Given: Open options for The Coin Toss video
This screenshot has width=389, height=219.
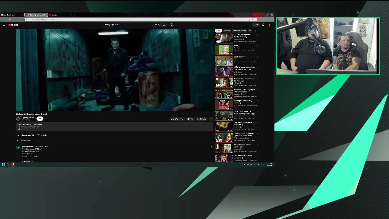Looking at the screenshot, I should 257,79.
